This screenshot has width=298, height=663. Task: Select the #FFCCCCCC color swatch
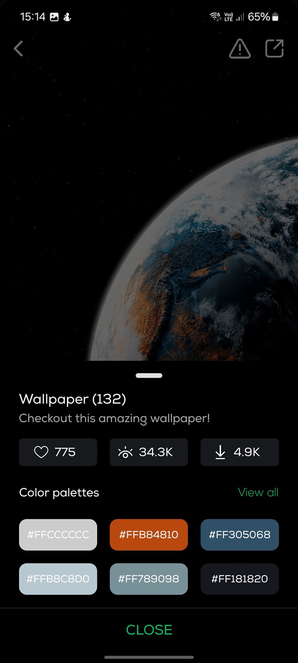(58, 535)
